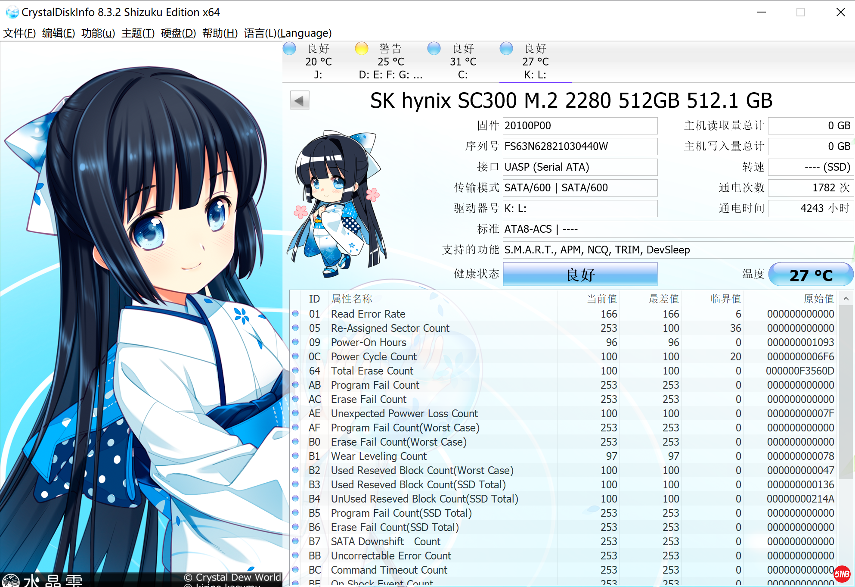
Task: Open the 语言(Language) menu
Action: click(288, 33)
